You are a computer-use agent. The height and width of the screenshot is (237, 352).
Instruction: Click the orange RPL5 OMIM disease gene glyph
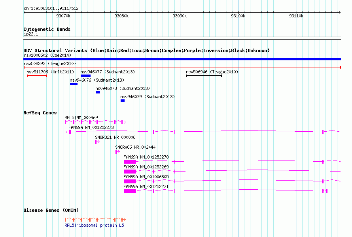pyautogui.click(x=95, y=220)
